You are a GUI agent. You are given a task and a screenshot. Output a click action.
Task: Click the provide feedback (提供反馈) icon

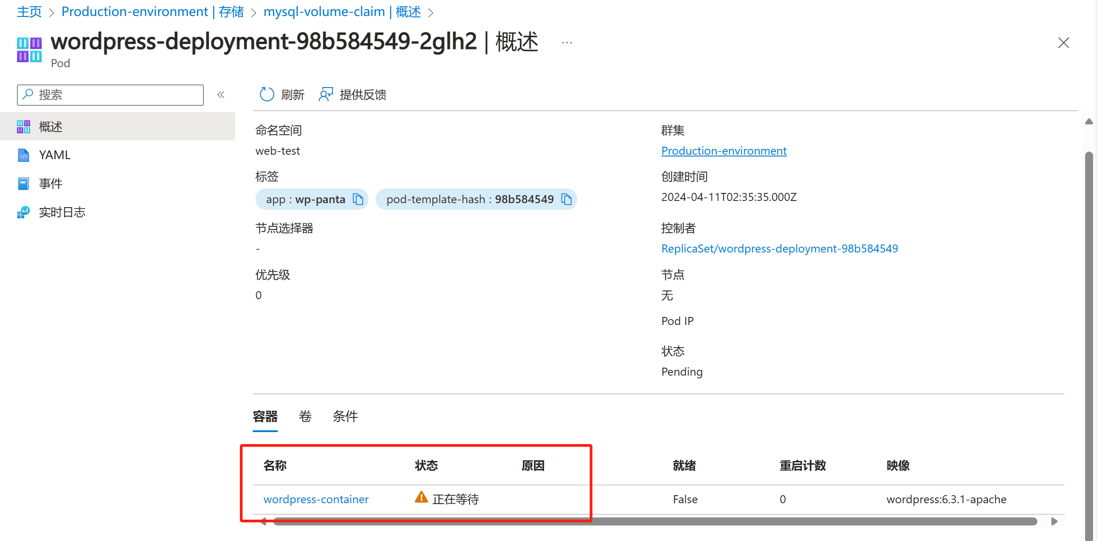326,94
